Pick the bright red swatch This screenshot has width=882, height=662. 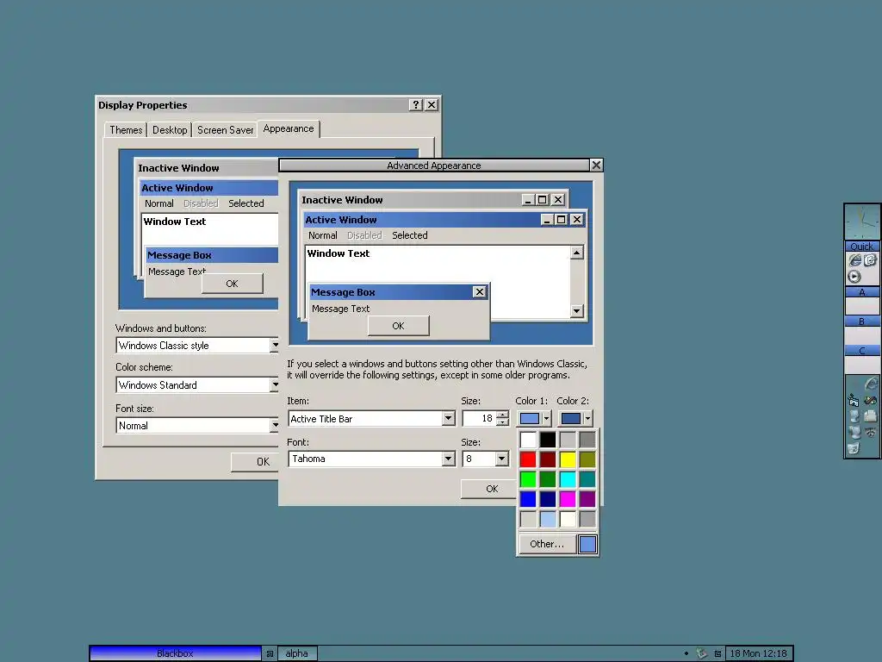528,459
